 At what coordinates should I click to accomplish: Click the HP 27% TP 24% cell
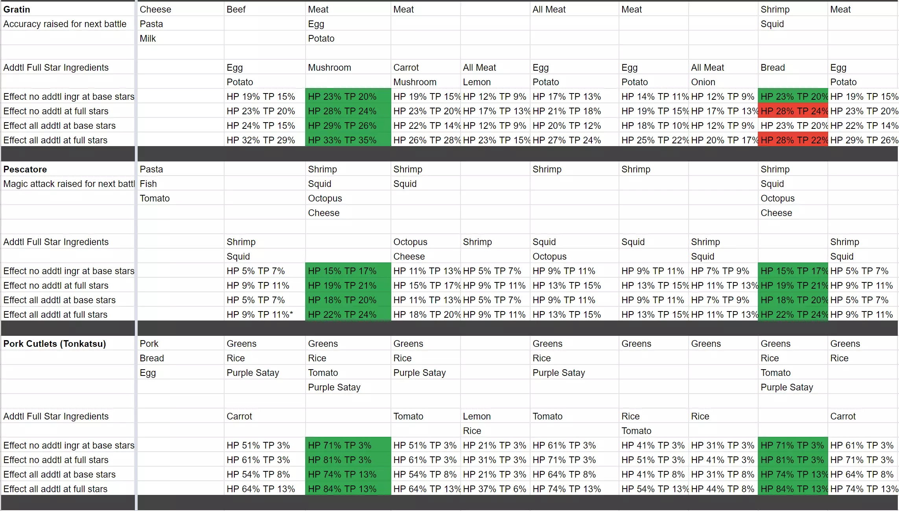click(567, 140)
